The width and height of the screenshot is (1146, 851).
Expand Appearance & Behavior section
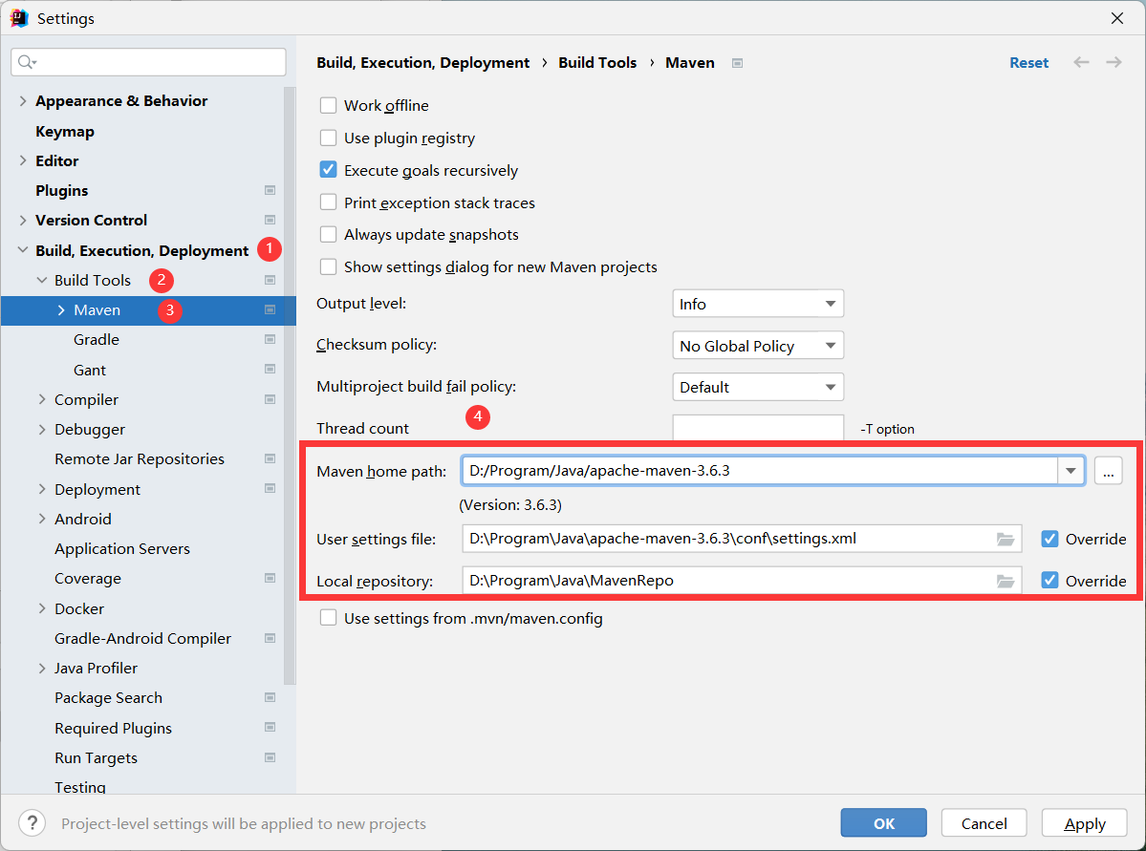23,101
